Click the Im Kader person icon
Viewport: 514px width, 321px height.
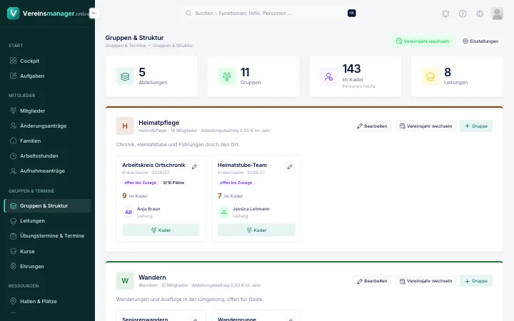(329, 76)
